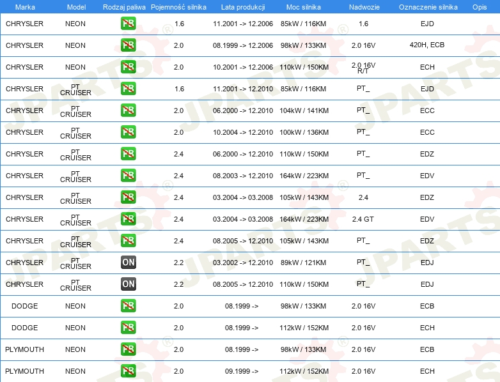Select engine code EDZ in 06.2000 row
Viewport: 500px width, 382px height.
[427, 154]
